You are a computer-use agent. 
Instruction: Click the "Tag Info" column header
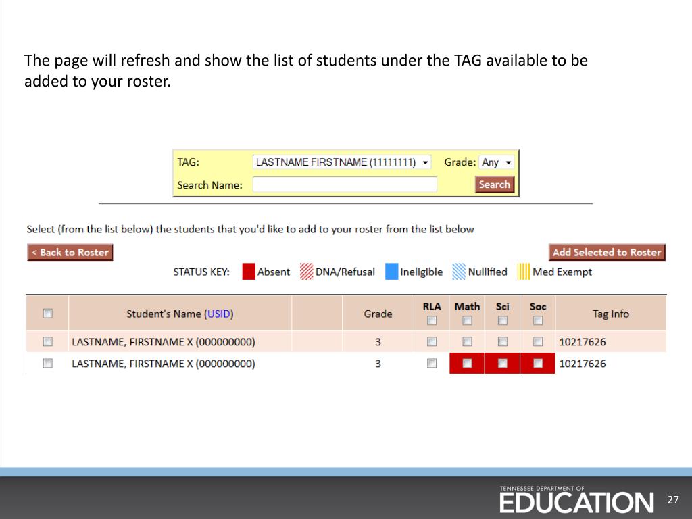click(x=611, y=314)
